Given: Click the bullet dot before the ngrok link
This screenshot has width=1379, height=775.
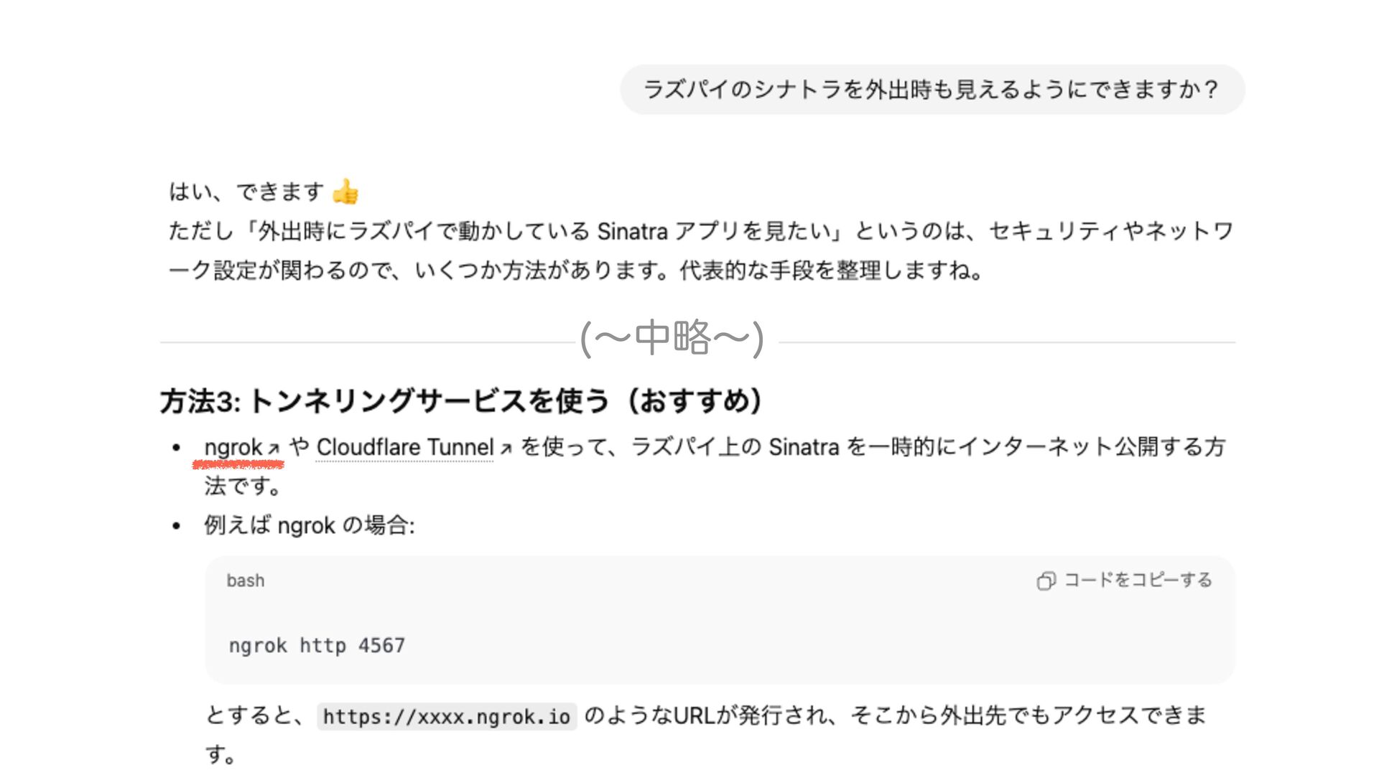Looking at the screenshot, I should pos(177,448).
